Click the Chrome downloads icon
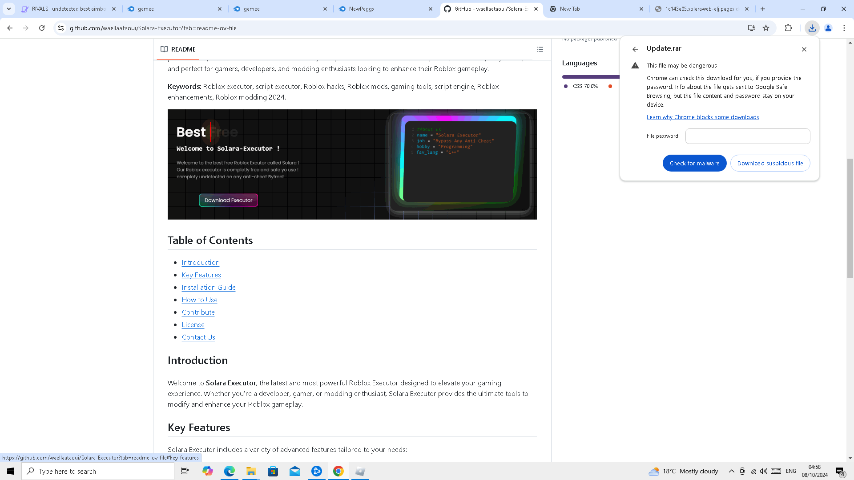The width and height of the screenshot is (854, 480). (x=812, y=28)
